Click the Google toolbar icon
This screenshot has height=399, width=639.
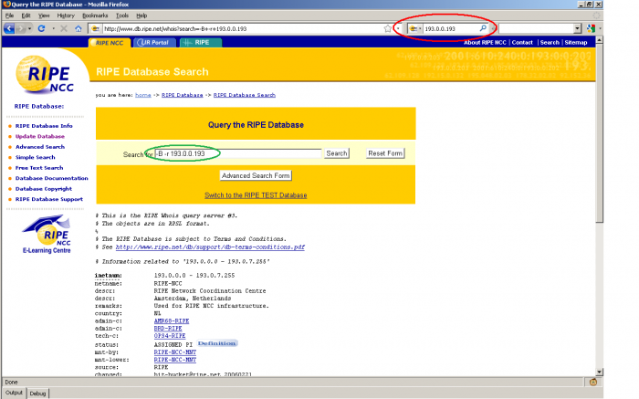coord(590,28)
